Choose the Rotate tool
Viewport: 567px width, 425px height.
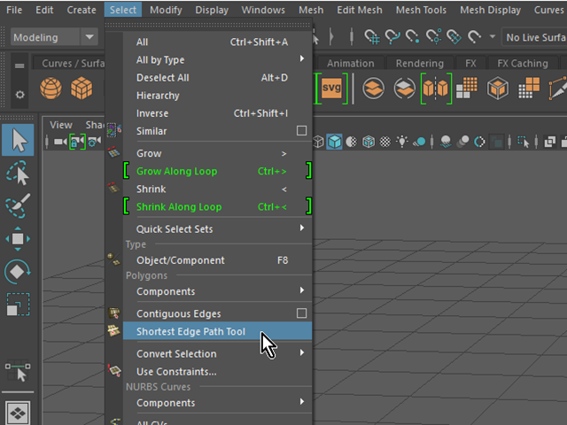click(18, 272)
